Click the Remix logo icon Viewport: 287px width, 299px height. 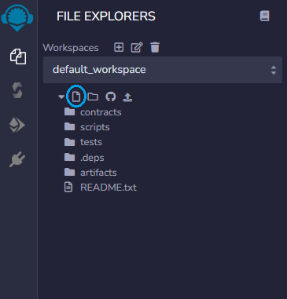click(17, 18)
